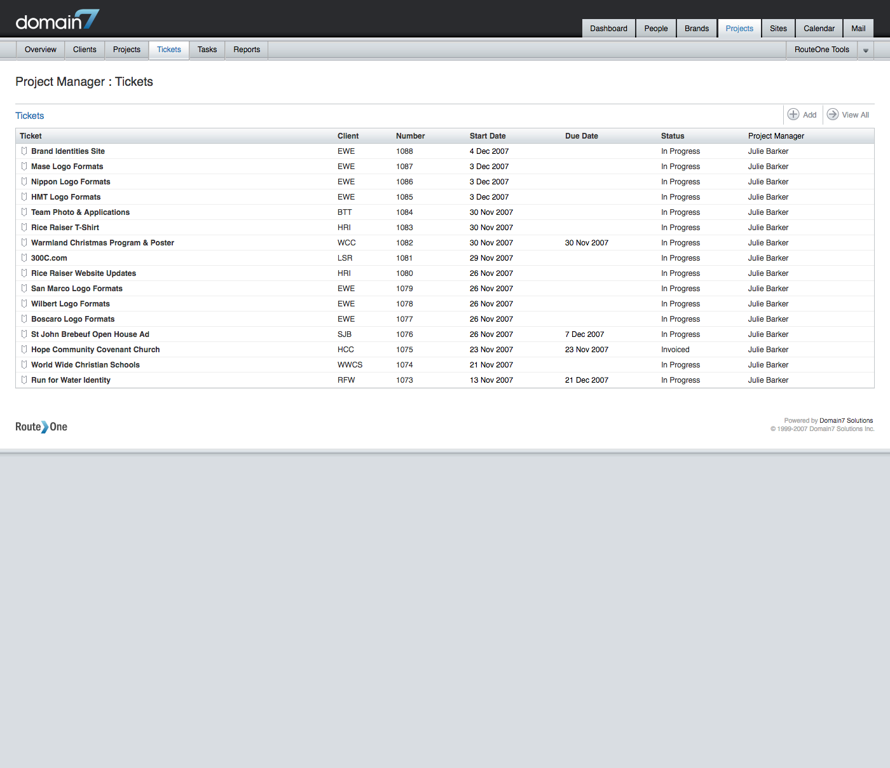Image resolution: width=890 pixels, height=768 pixels.
Task: Click the Status column header
Action: pos(673,136)
